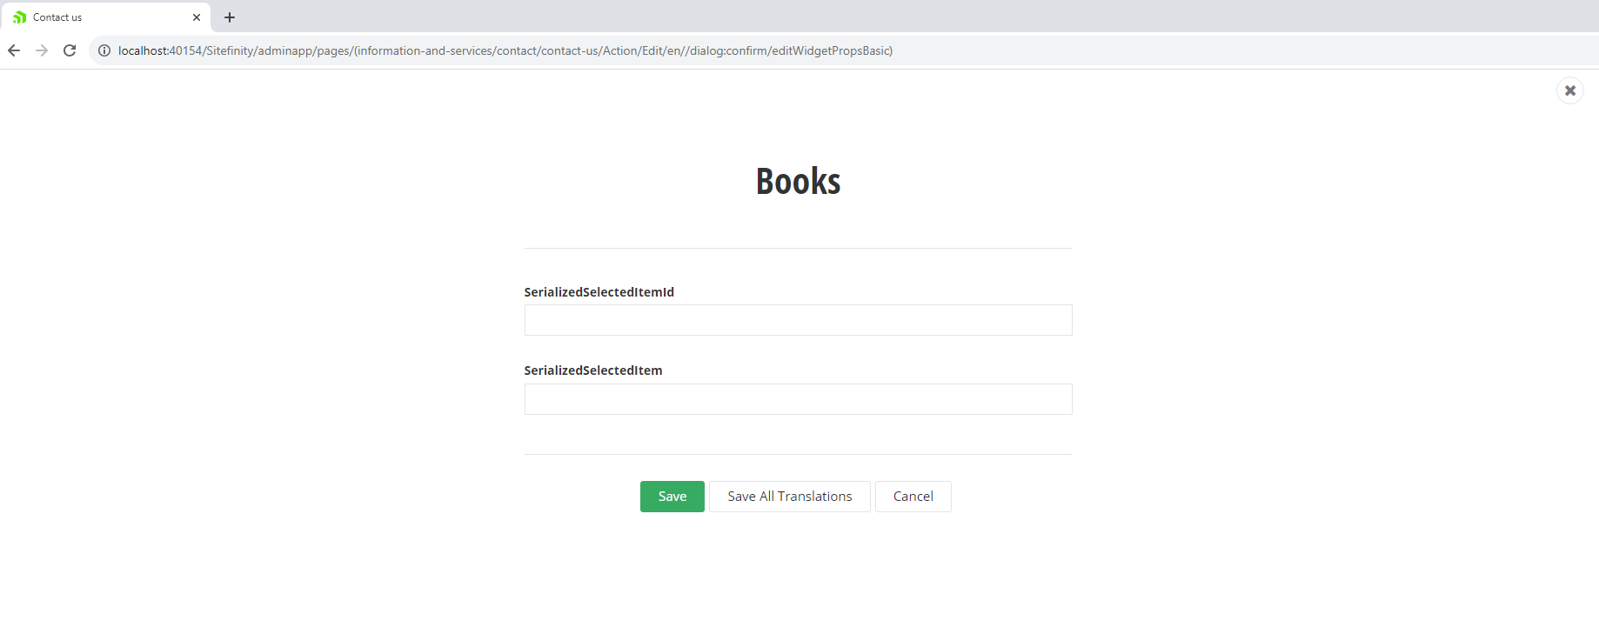Screen dimensions: 1599x634
Task: Click the Sitefinity favicon on the tab
Action: pyautogui.click(x=19, y=17)
